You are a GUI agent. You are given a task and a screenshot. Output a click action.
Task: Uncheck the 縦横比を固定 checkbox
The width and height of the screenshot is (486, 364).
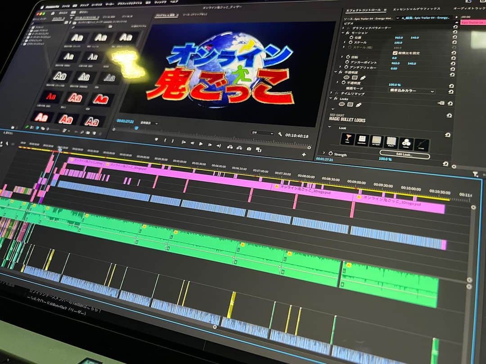click(395, 53)
